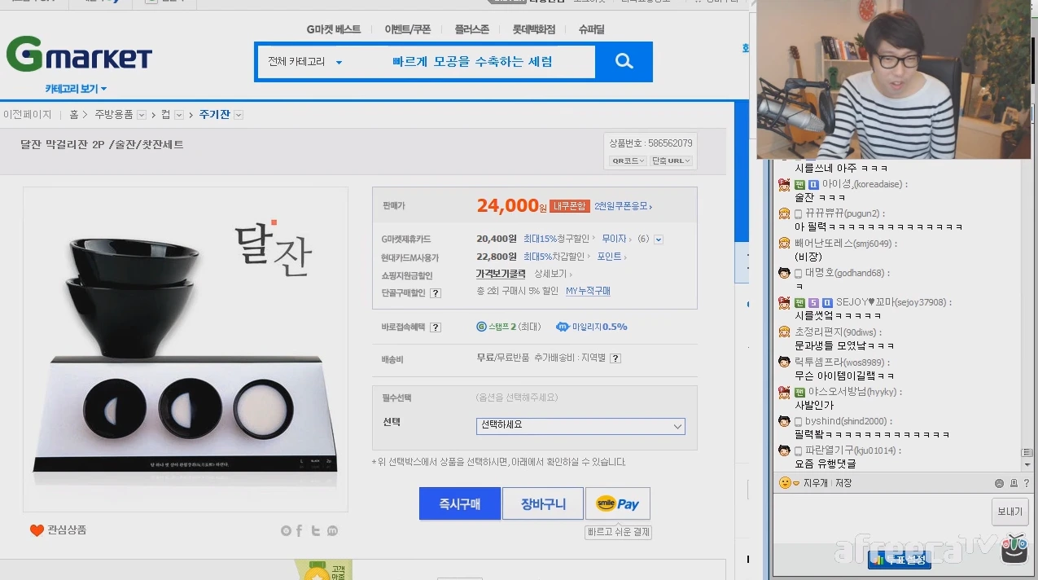The width and height of the screenshot is (1038, 580).
Task: Click the 즉시구매 buy now button
Action: coord(460,504)
